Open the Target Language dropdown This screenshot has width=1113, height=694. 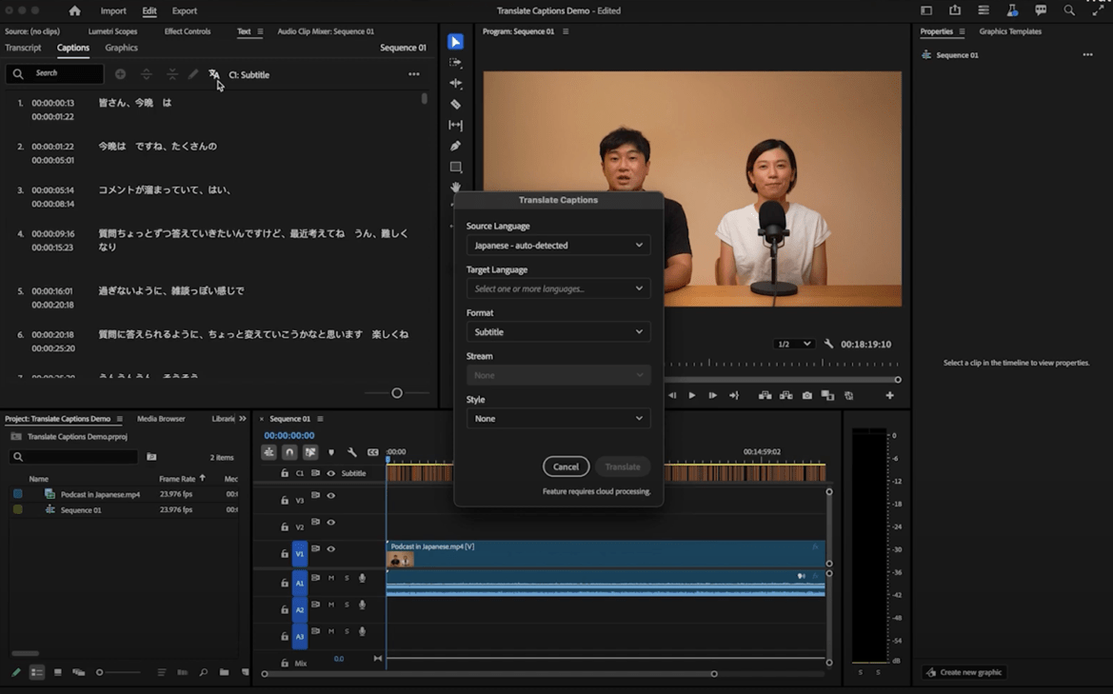pyautogui.click(x=558, y=288)
